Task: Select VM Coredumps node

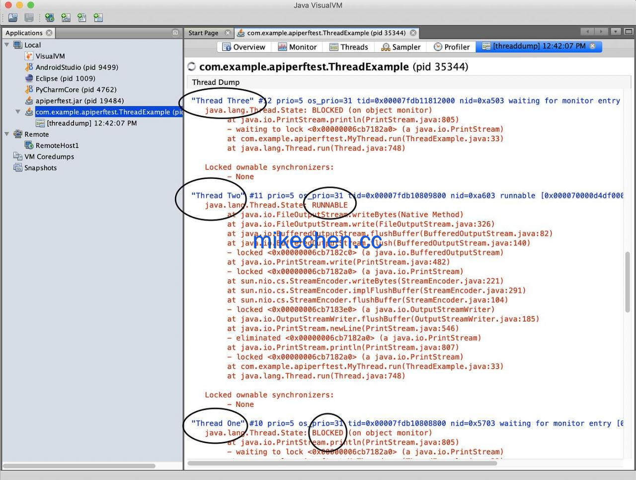Action: click(x=49, y=157)
